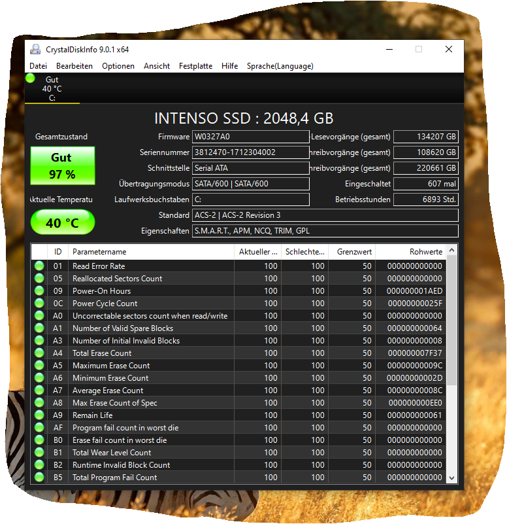Click the 40 °C temperature button
Image resolution: width=507 pixels, height=524 pixels.
pyautogui.click(x=63, y=222)
